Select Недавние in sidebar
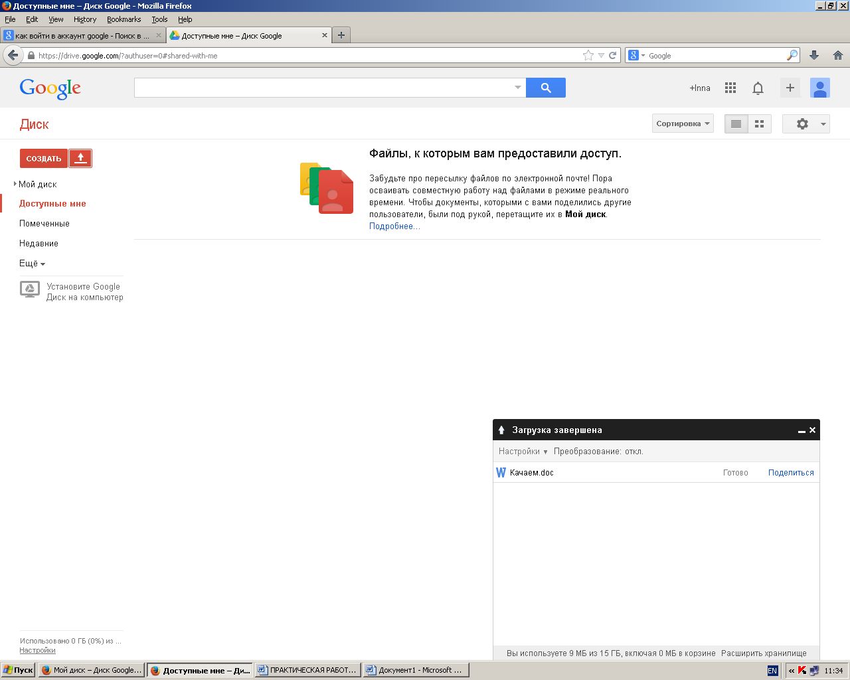This screenshot has width=850, height=680. (39, 244)
